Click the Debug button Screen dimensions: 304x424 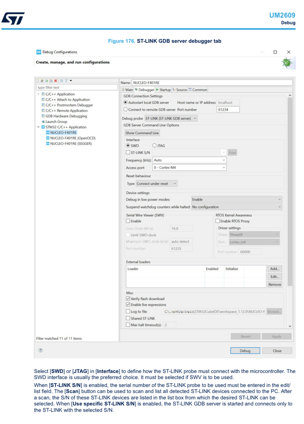pyautogui.click(x=245, y=351)
